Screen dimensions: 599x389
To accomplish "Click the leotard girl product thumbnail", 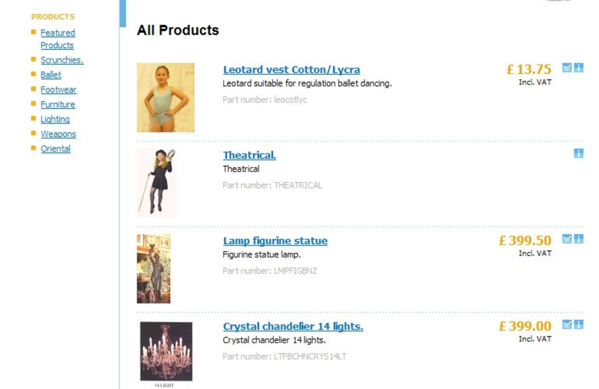I will tap(166, 97).
